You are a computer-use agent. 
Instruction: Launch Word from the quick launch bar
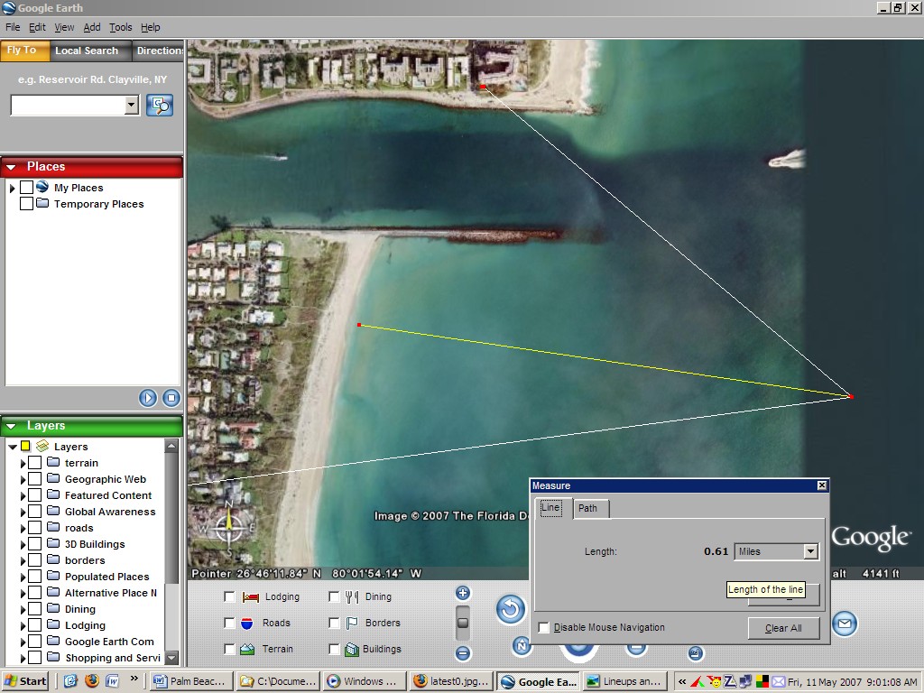coord(113,681)
